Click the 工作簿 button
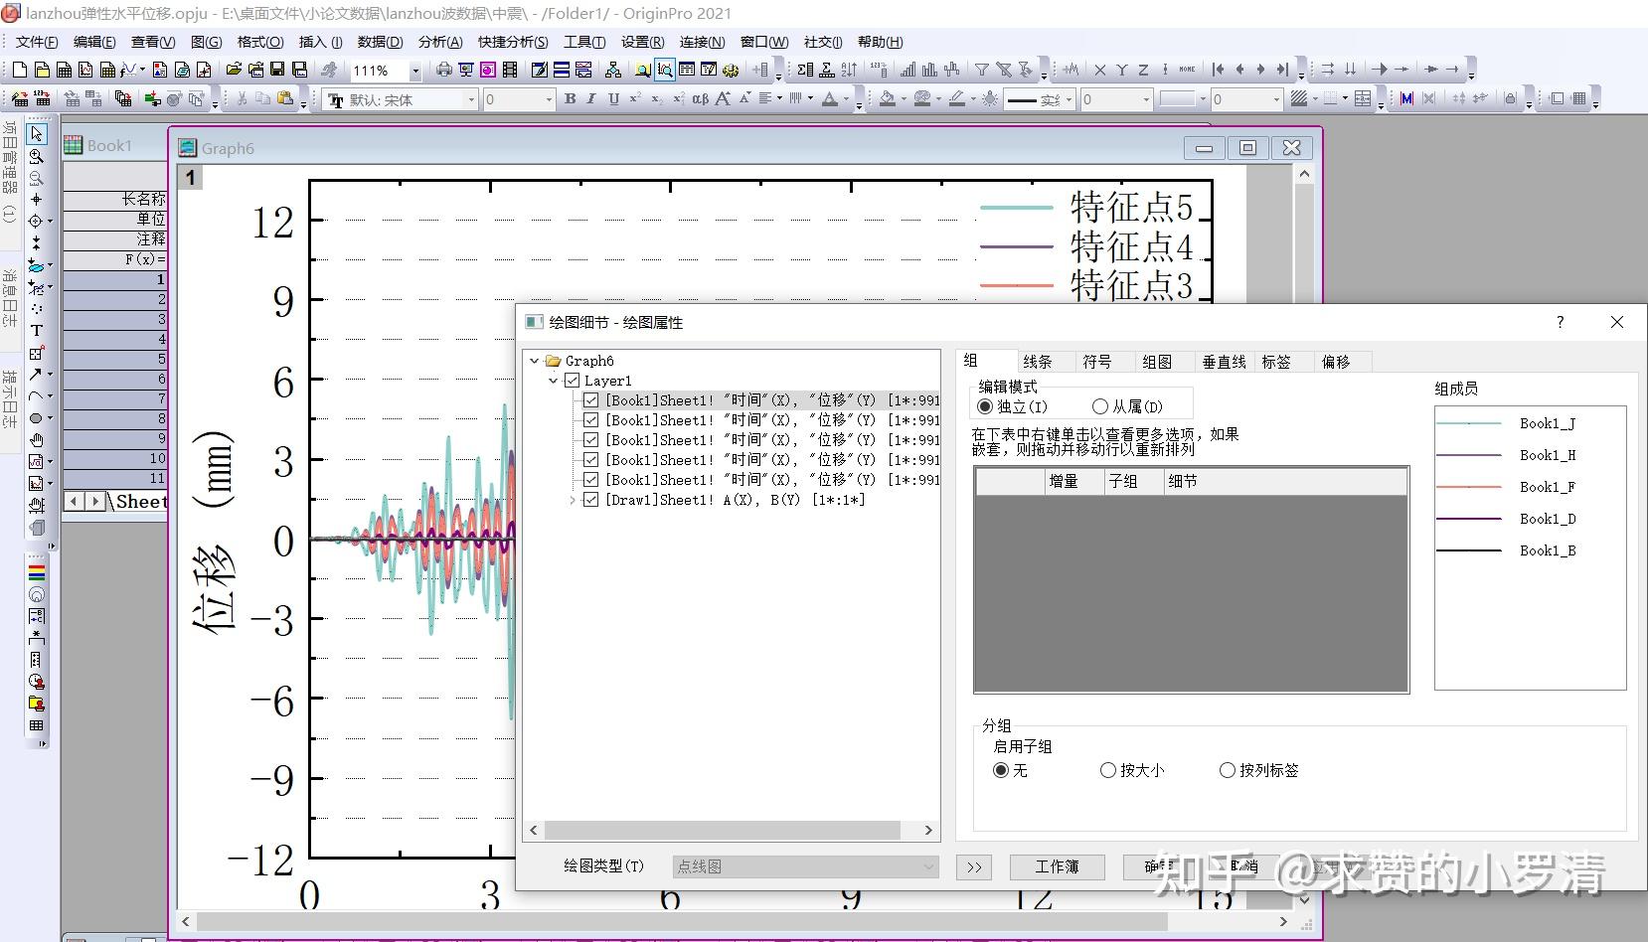The image size is (1648, 942). tap(1057, 866)
